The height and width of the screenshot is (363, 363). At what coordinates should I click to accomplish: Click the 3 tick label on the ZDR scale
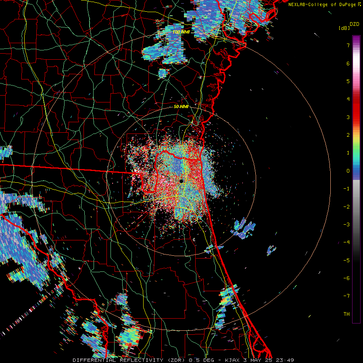click(x=348, y=117)
